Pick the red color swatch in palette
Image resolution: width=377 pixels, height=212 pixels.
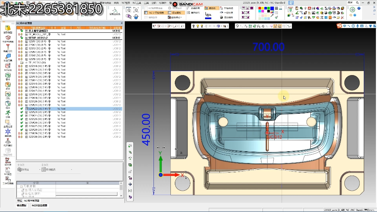(260, 8)
